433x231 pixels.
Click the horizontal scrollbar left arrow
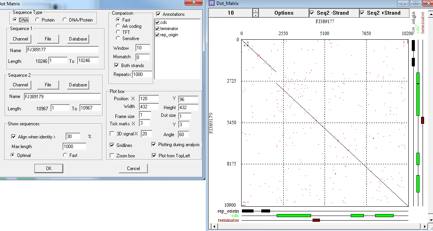[213, 227]
